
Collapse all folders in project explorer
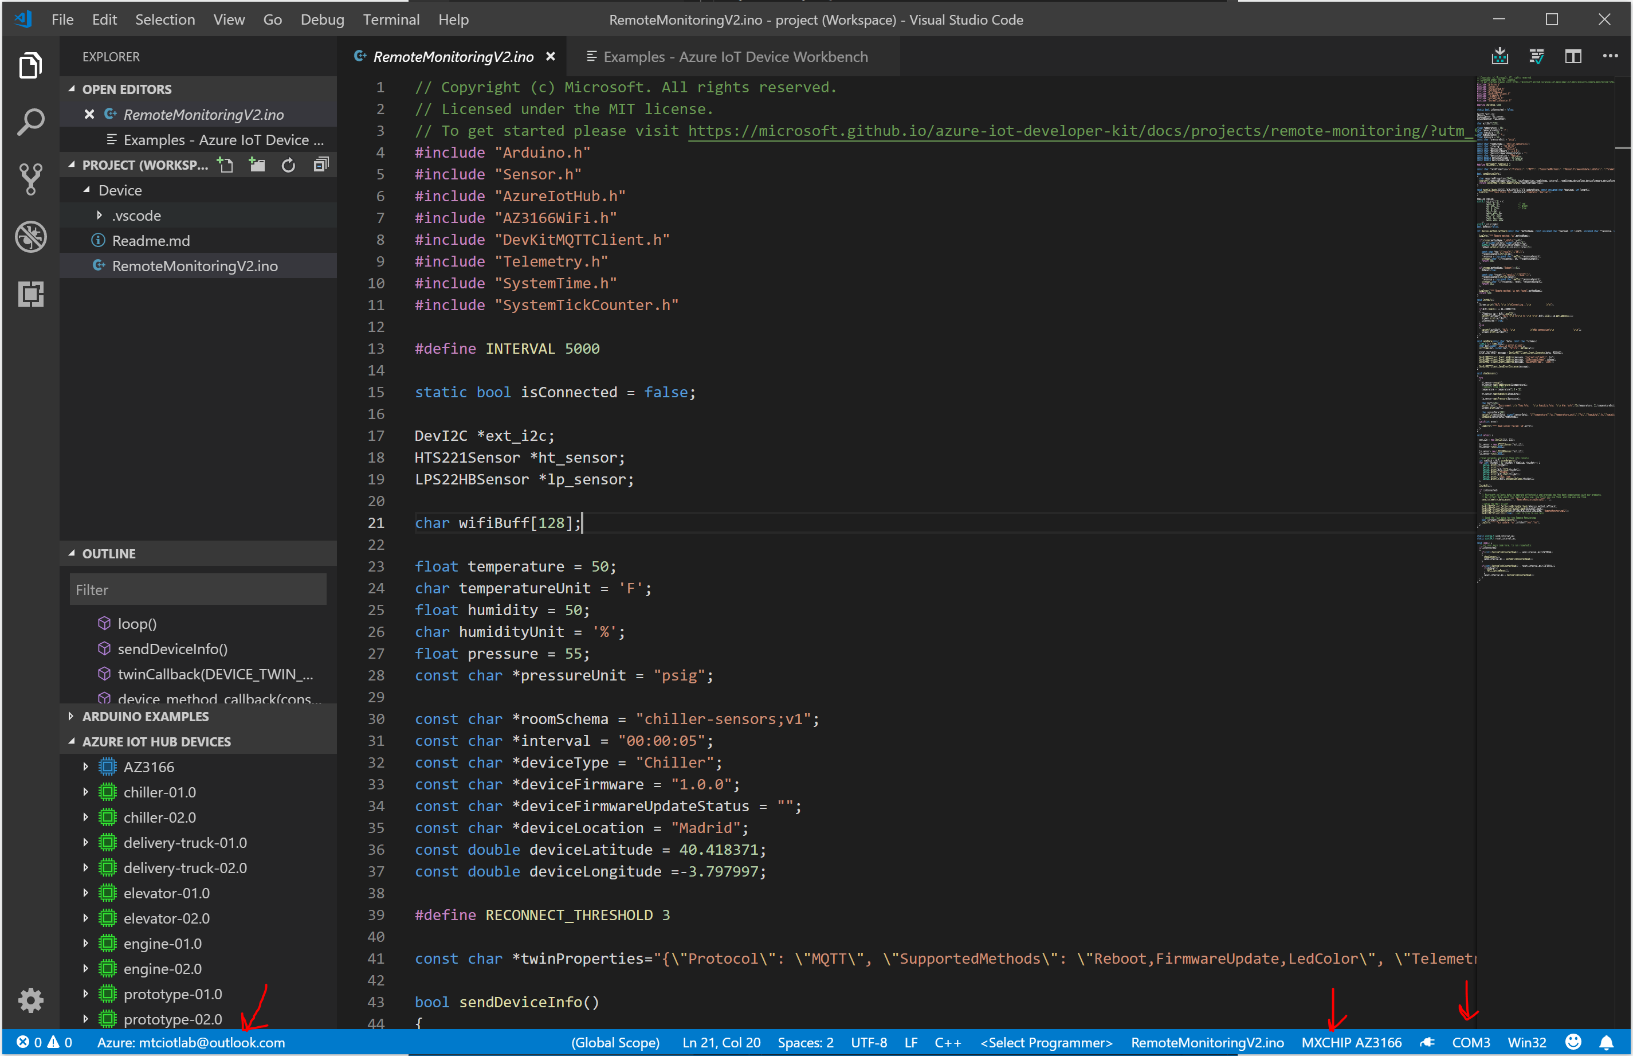[x=321, y=165]
